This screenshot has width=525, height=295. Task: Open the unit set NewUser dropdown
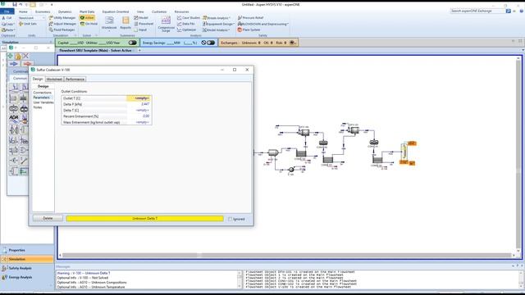point(43,18)
